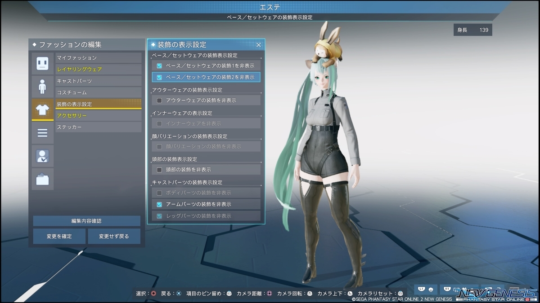Click the square icon beside カメラ距離
Viewport: 540px width, 303px height.
(270, 294)
